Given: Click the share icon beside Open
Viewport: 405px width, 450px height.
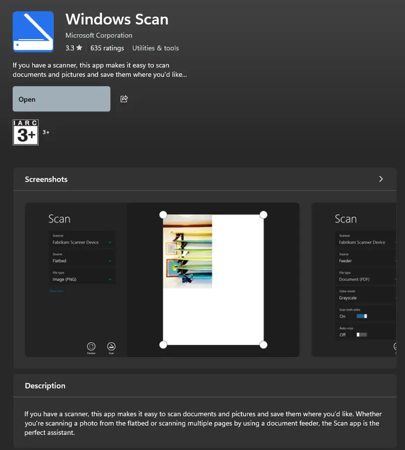Looking at the screenshot, I should click(x=124, y=99).
